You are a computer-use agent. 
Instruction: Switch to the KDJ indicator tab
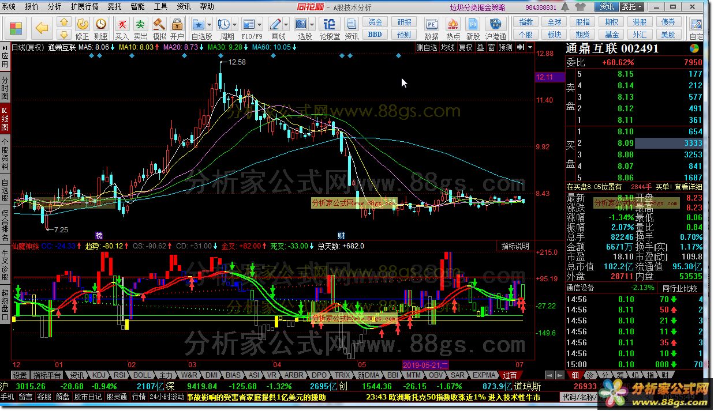(99, 375)
